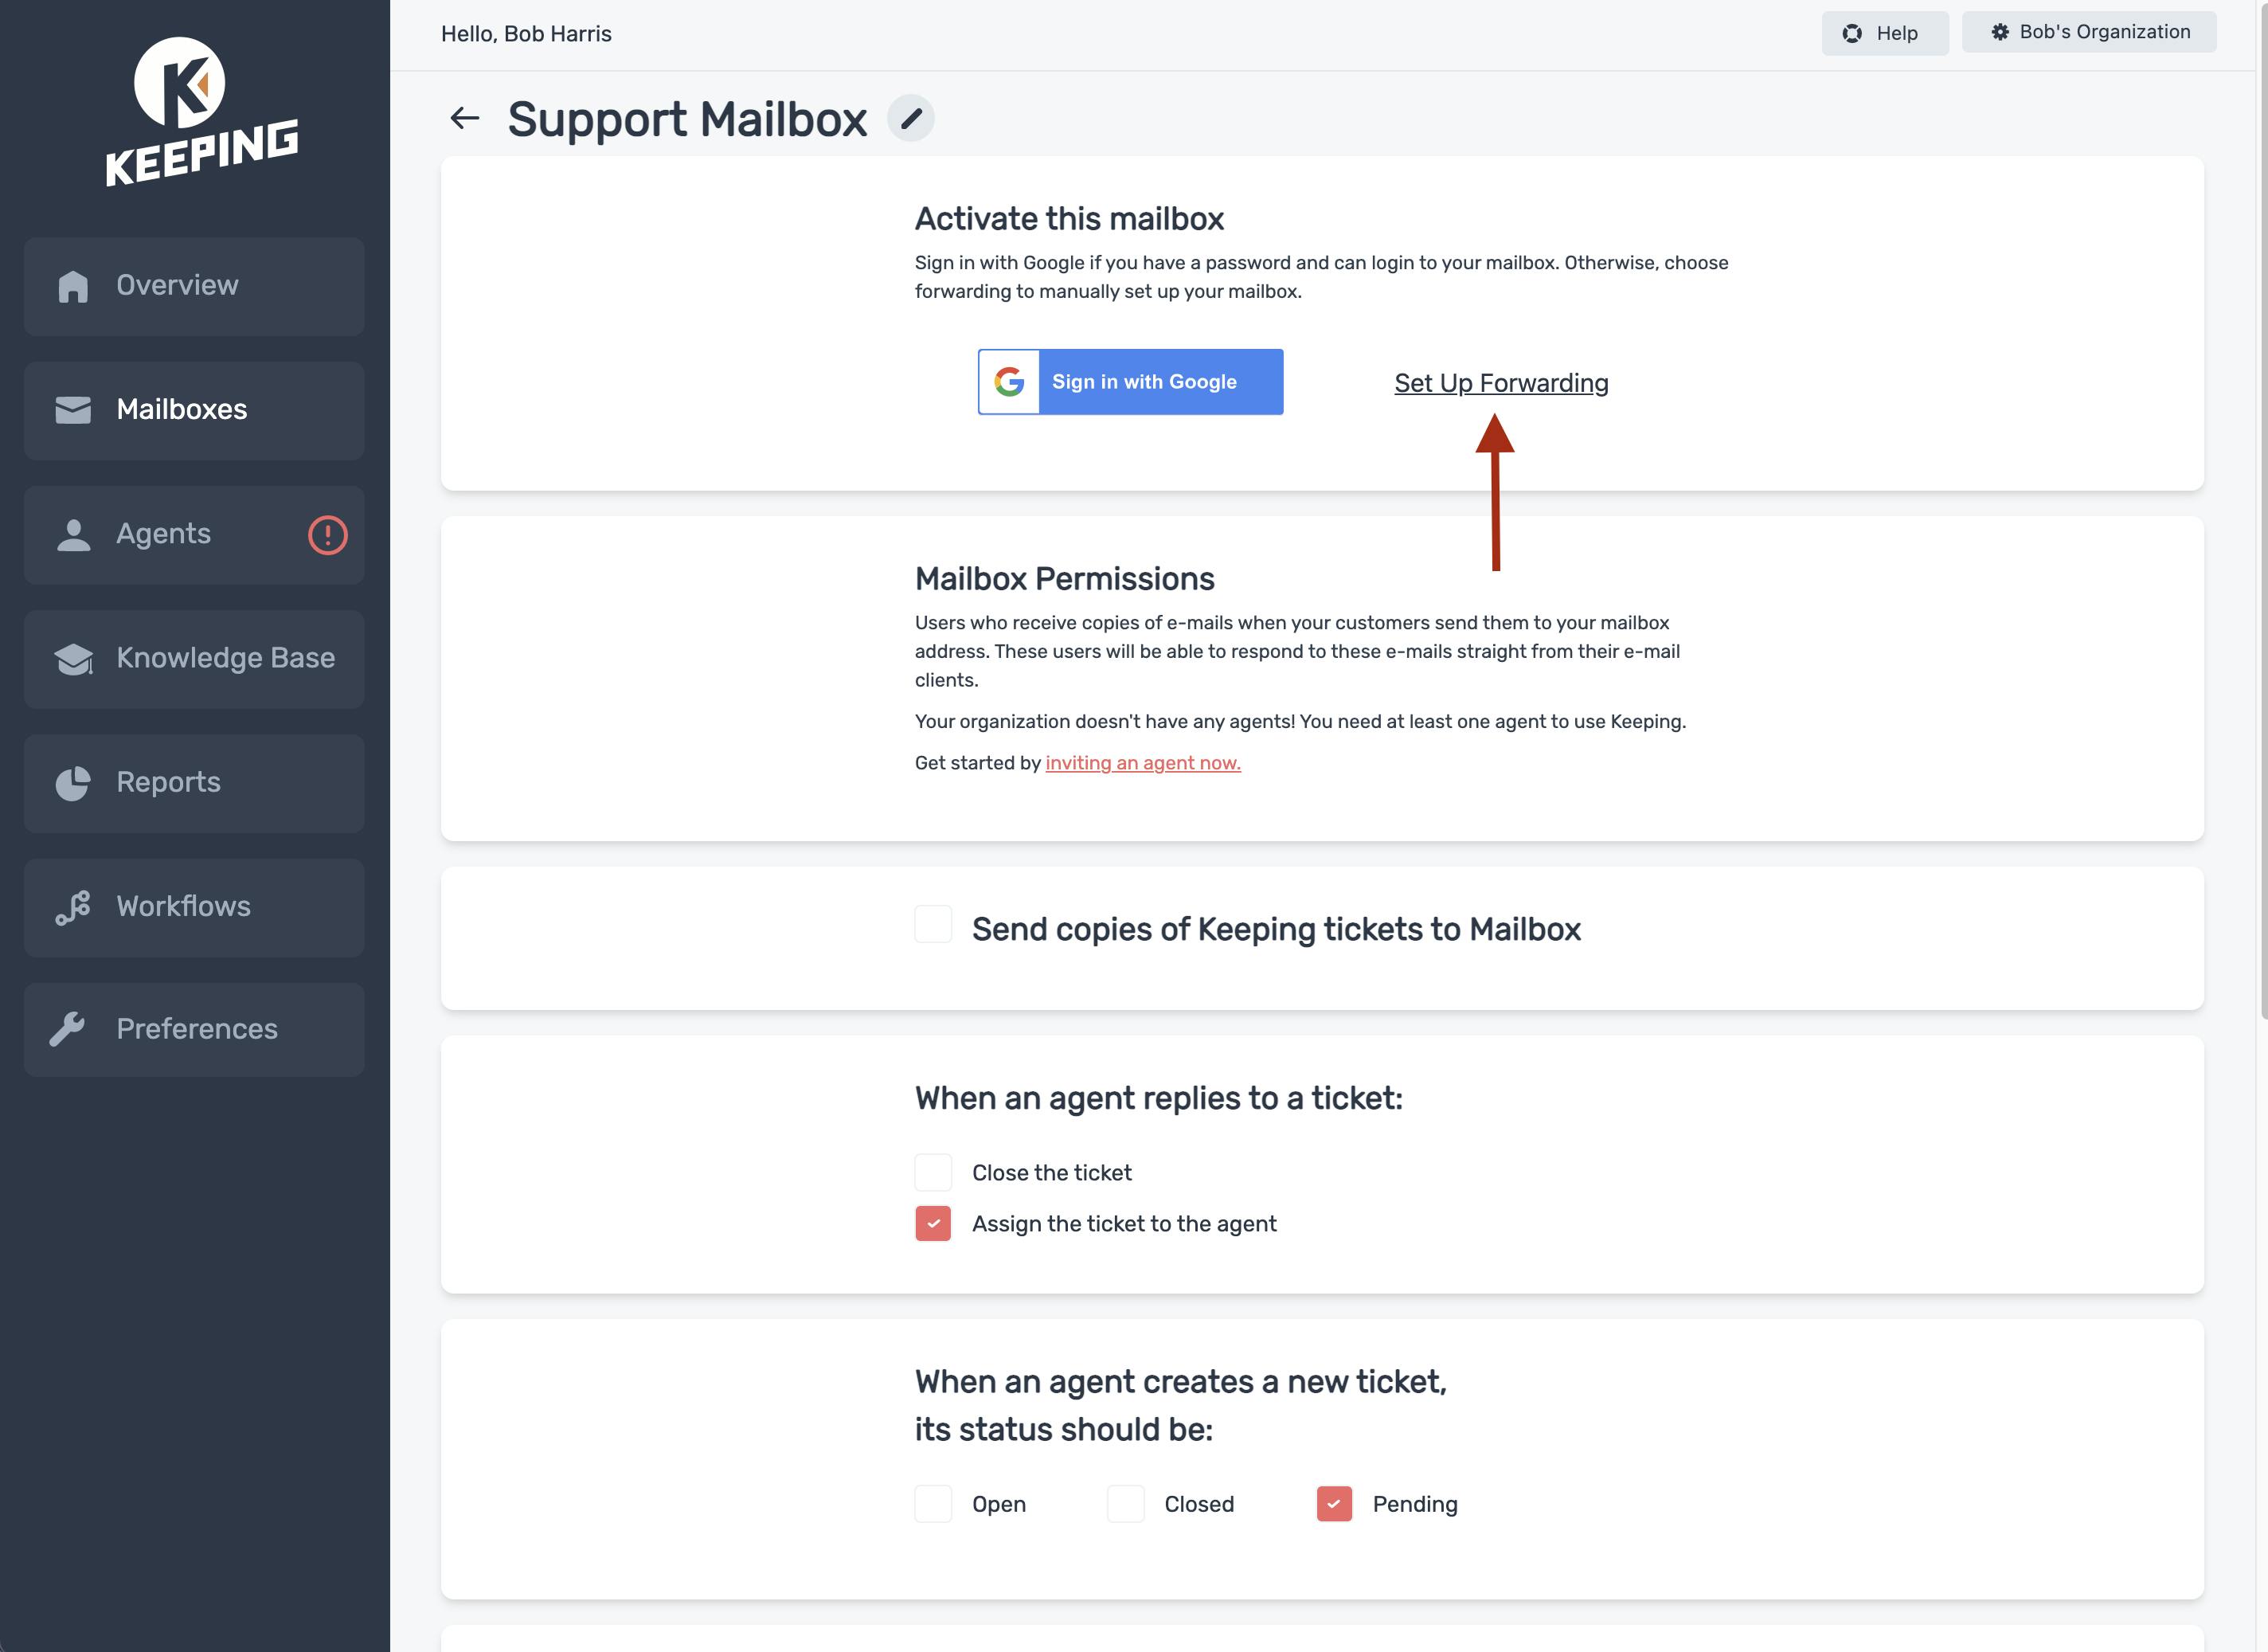Click the Set Up Forwarding link

tap(1501, 384)
